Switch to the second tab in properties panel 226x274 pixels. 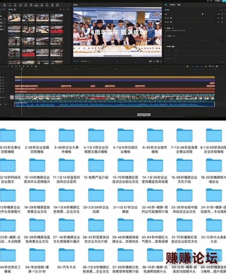coord(172,5)
